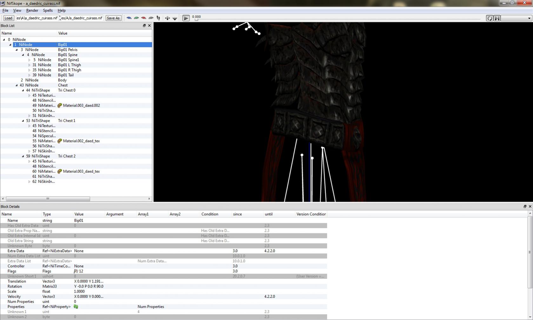Open the Spells menu

pos(48,10)
